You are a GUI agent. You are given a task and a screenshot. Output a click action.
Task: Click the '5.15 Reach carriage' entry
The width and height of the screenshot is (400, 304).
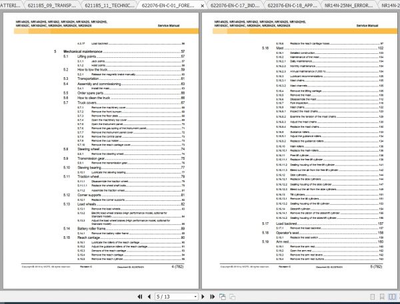(124, 237)
